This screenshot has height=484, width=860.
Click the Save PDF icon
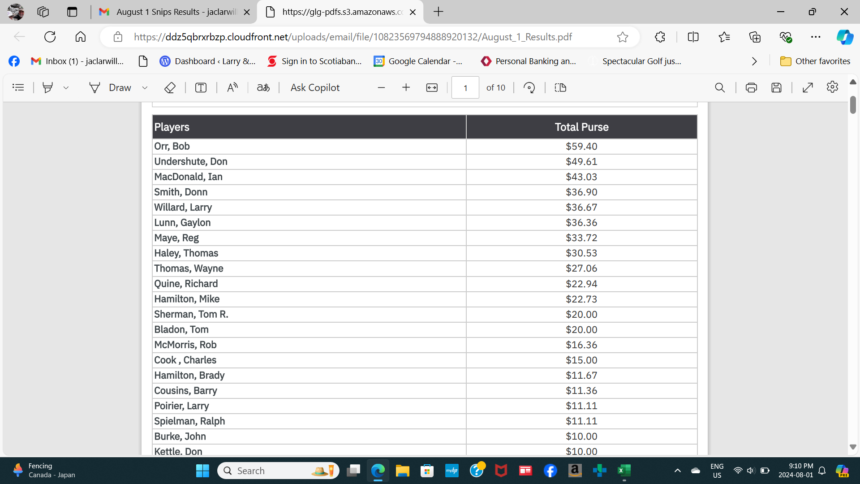tap(776, 88)
